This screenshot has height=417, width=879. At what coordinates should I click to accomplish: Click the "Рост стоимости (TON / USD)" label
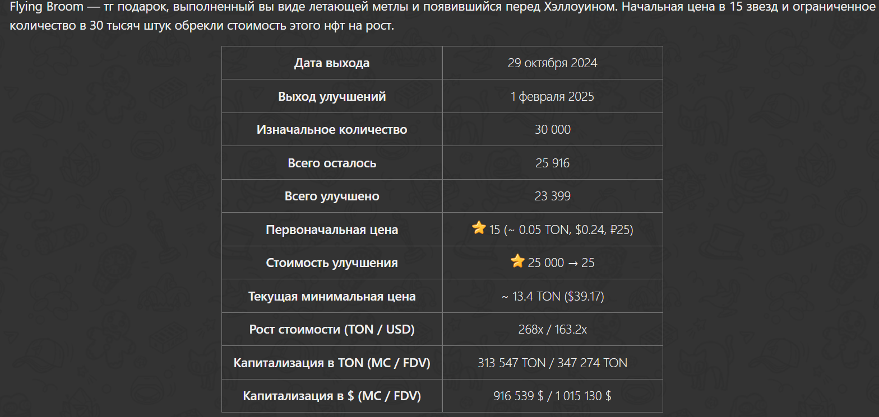pyautogui.click(x=332, y=329)
